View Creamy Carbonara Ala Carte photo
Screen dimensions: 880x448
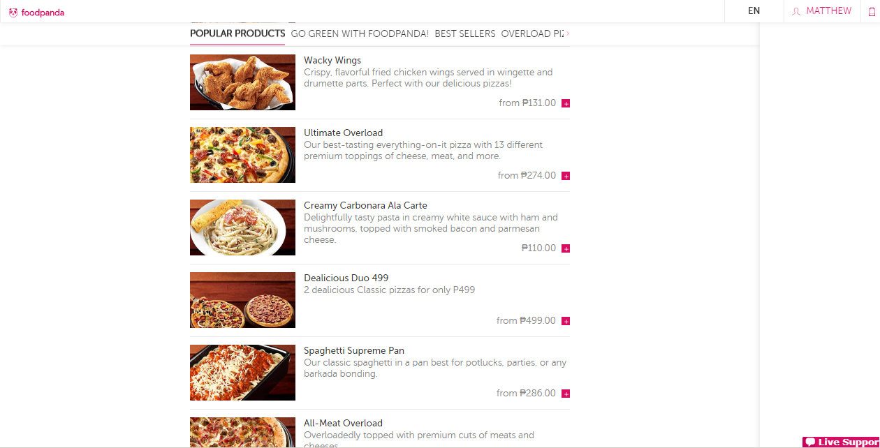[242, 227]
